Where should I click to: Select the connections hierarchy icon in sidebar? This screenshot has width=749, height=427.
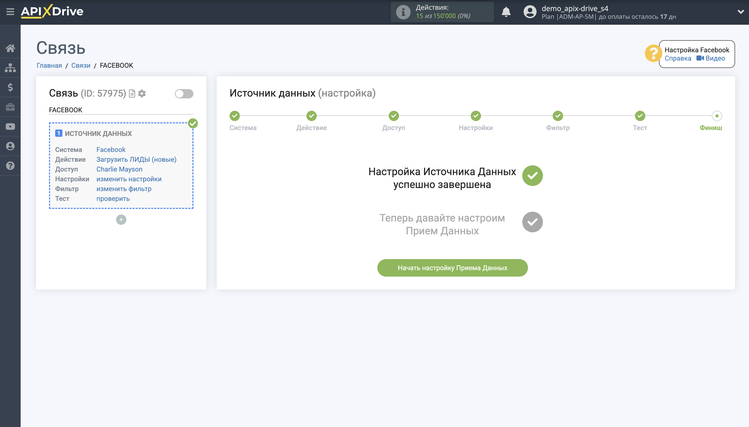[11, 67]
